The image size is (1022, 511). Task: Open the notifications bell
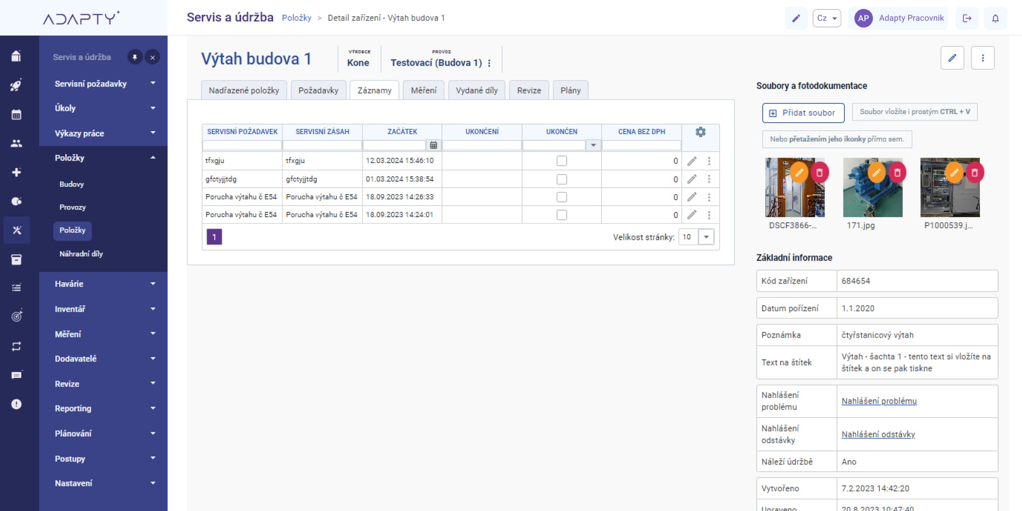[x=995, y=18]
